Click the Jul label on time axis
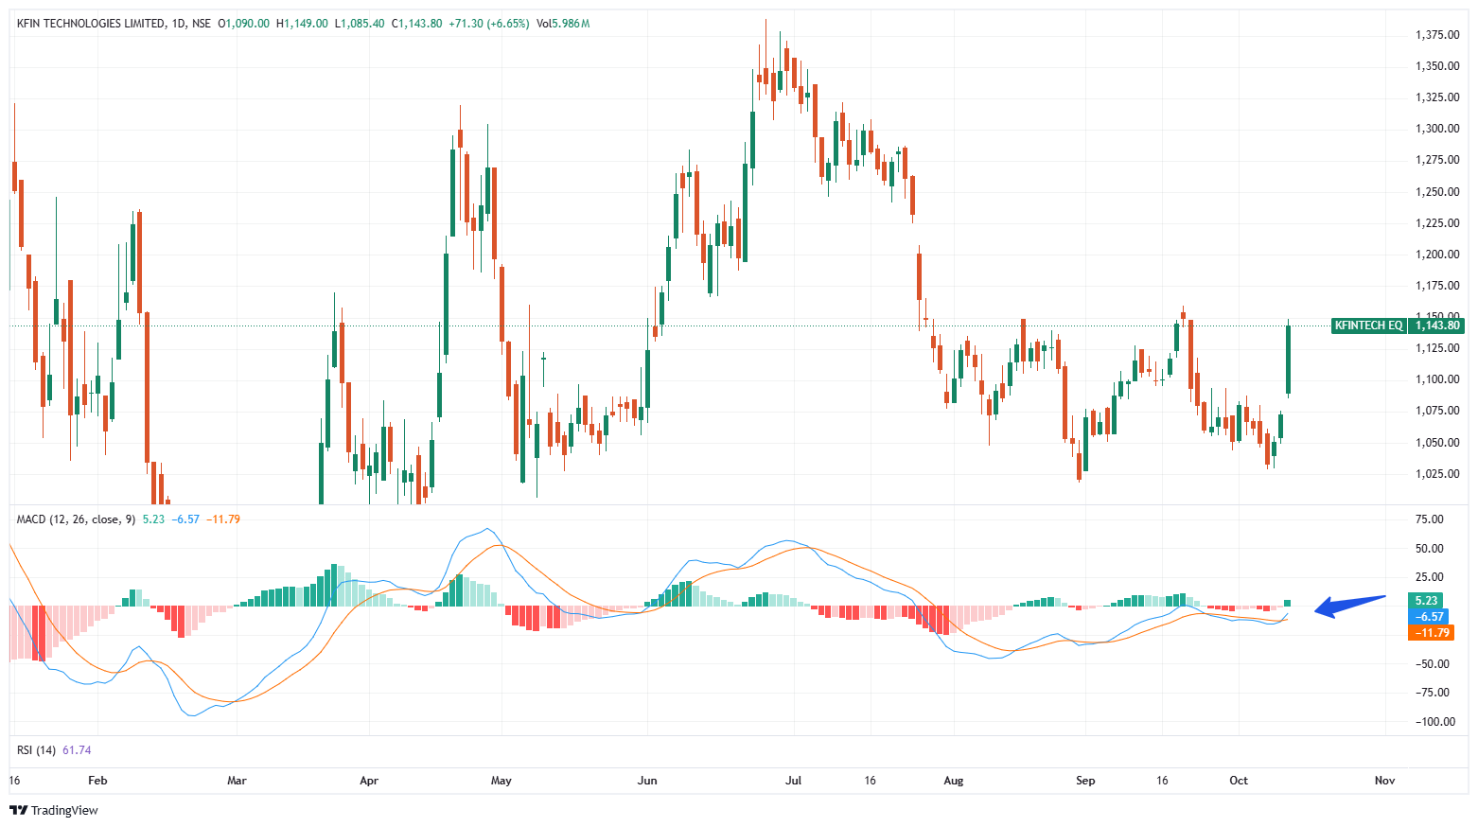Viewport: 1478px width, 827px height. point(793,781)
